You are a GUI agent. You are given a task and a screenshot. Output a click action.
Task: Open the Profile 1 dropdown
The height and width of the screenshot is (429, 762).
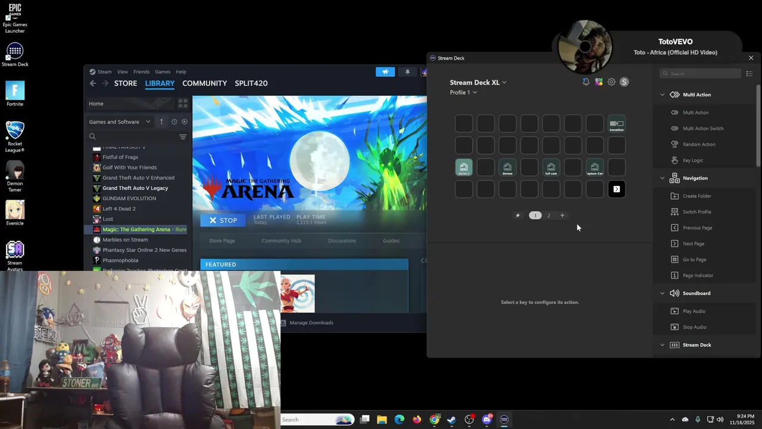(x=463, y=93)
